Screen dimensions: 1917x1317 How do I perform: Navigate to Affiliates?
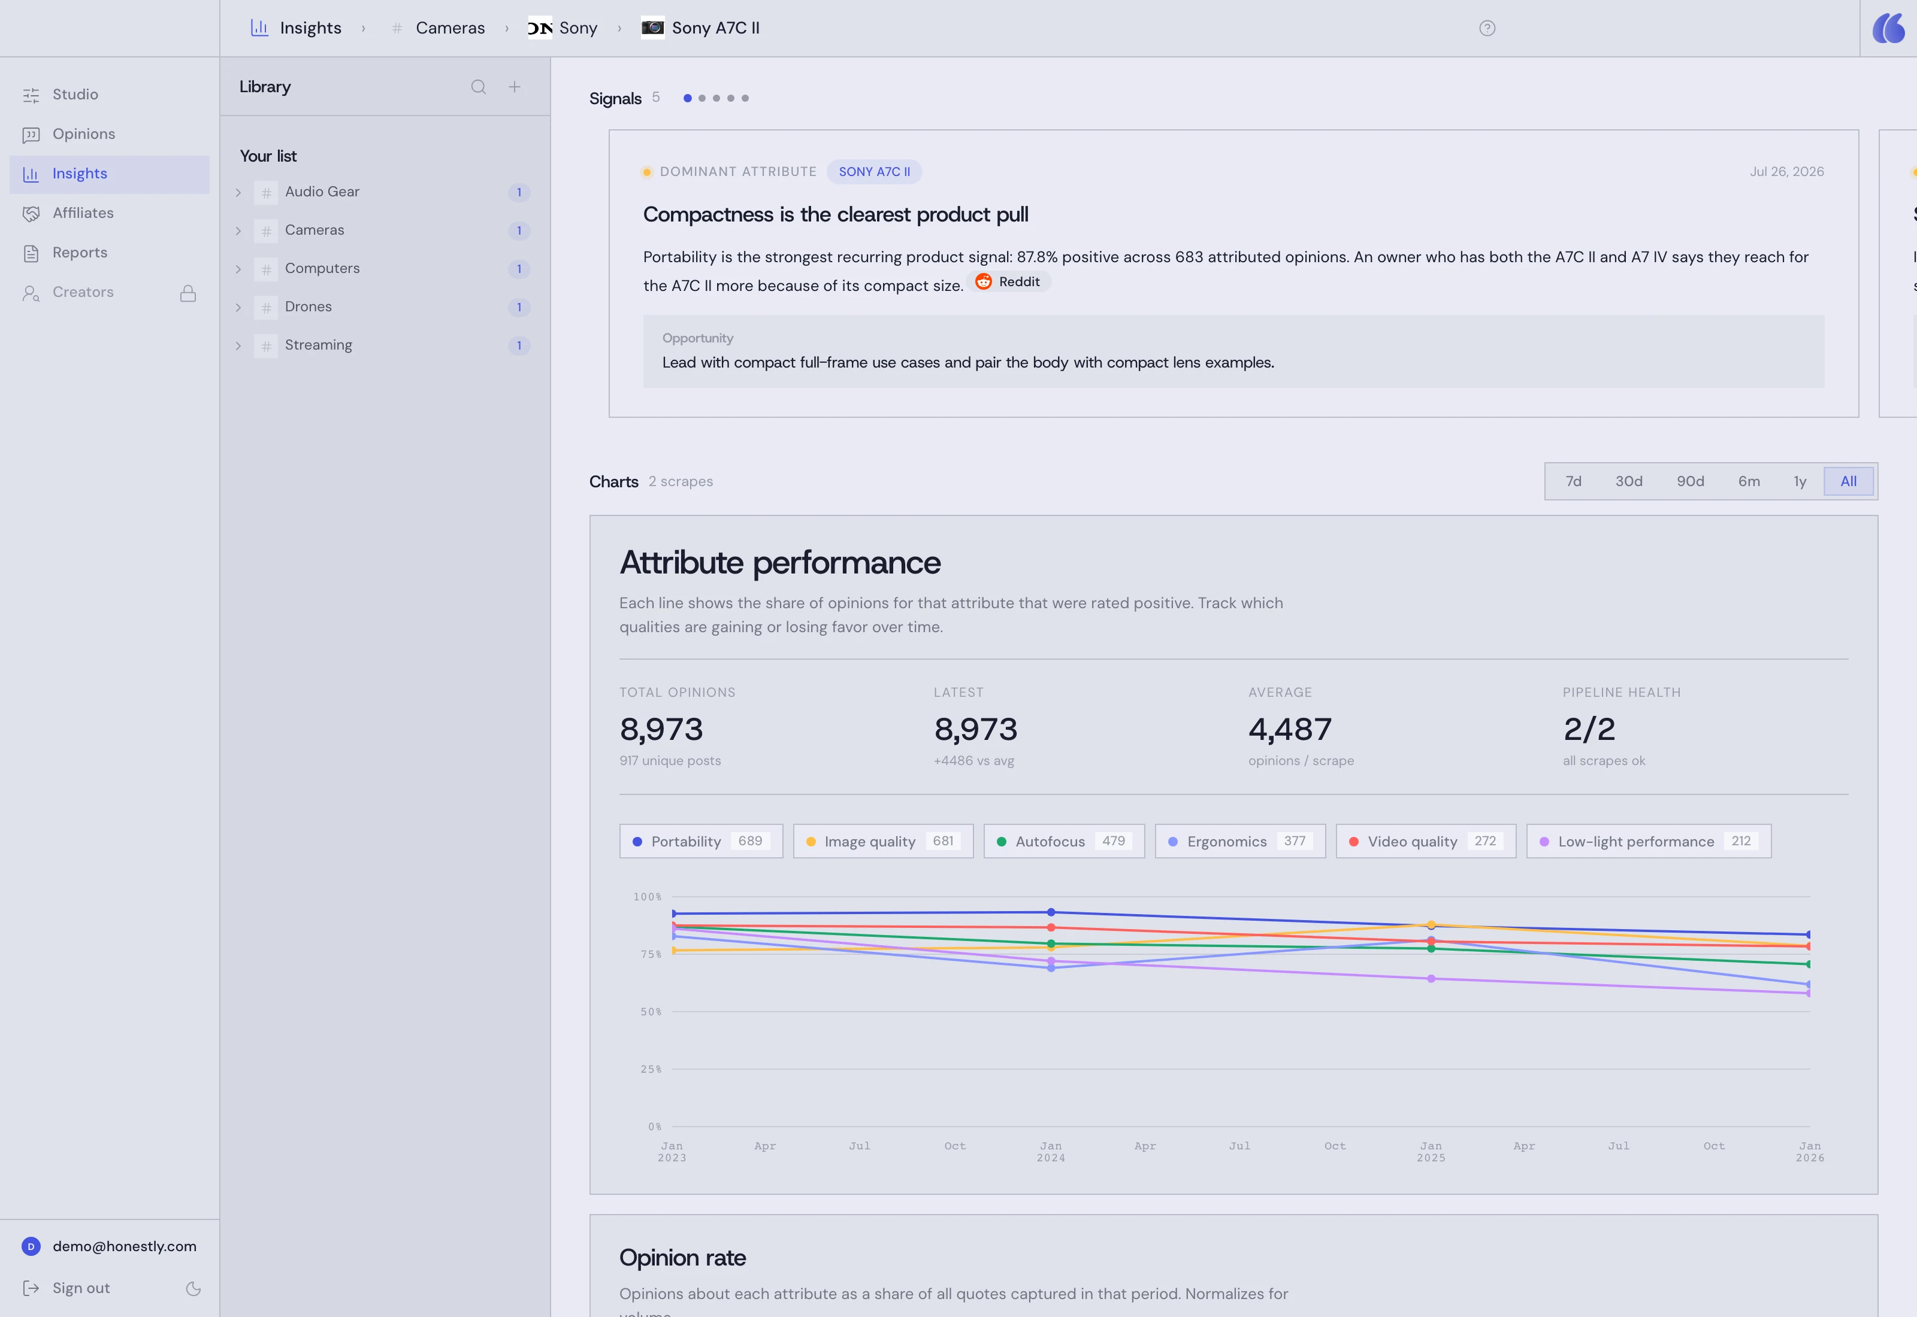tap(109, 214)
